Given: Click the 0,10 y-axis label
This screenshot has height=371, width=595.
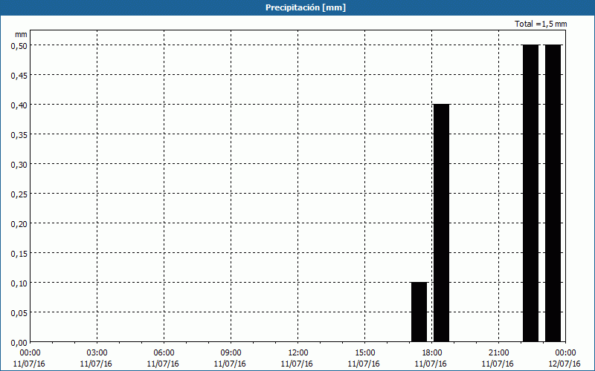Looking at the screenshot, I should tap(19, 283).
